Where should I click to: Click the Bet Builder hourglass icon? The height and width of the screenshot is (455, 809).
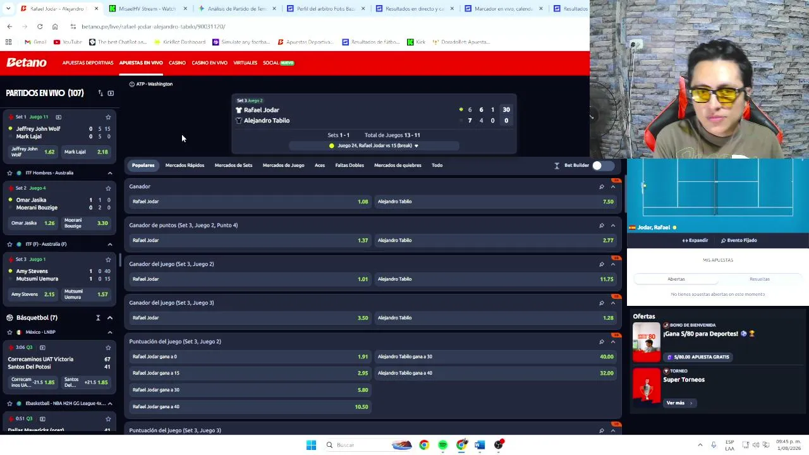(x=557, y=166)
